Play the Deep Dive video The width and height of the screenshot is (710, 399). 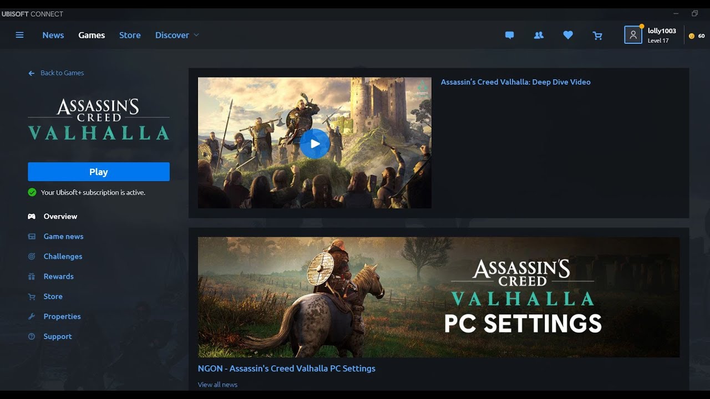click(x=315, y=144)
